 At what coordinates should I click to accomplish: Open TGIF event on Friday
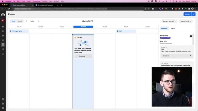point(126,31)
